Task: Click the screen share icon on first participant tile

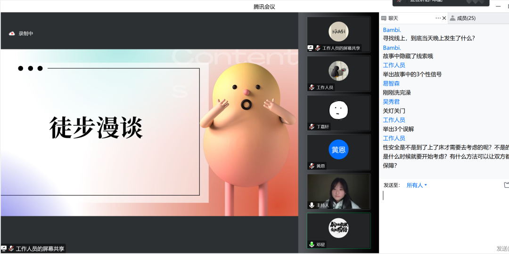Action: click(310, 48)
